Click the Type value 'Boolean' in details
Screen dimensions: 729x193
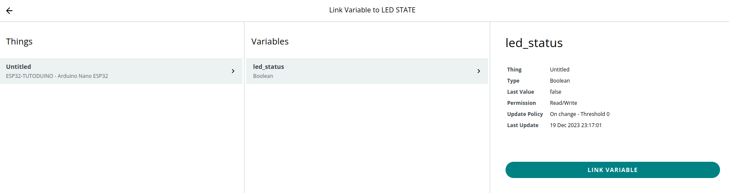coord(559,81)
